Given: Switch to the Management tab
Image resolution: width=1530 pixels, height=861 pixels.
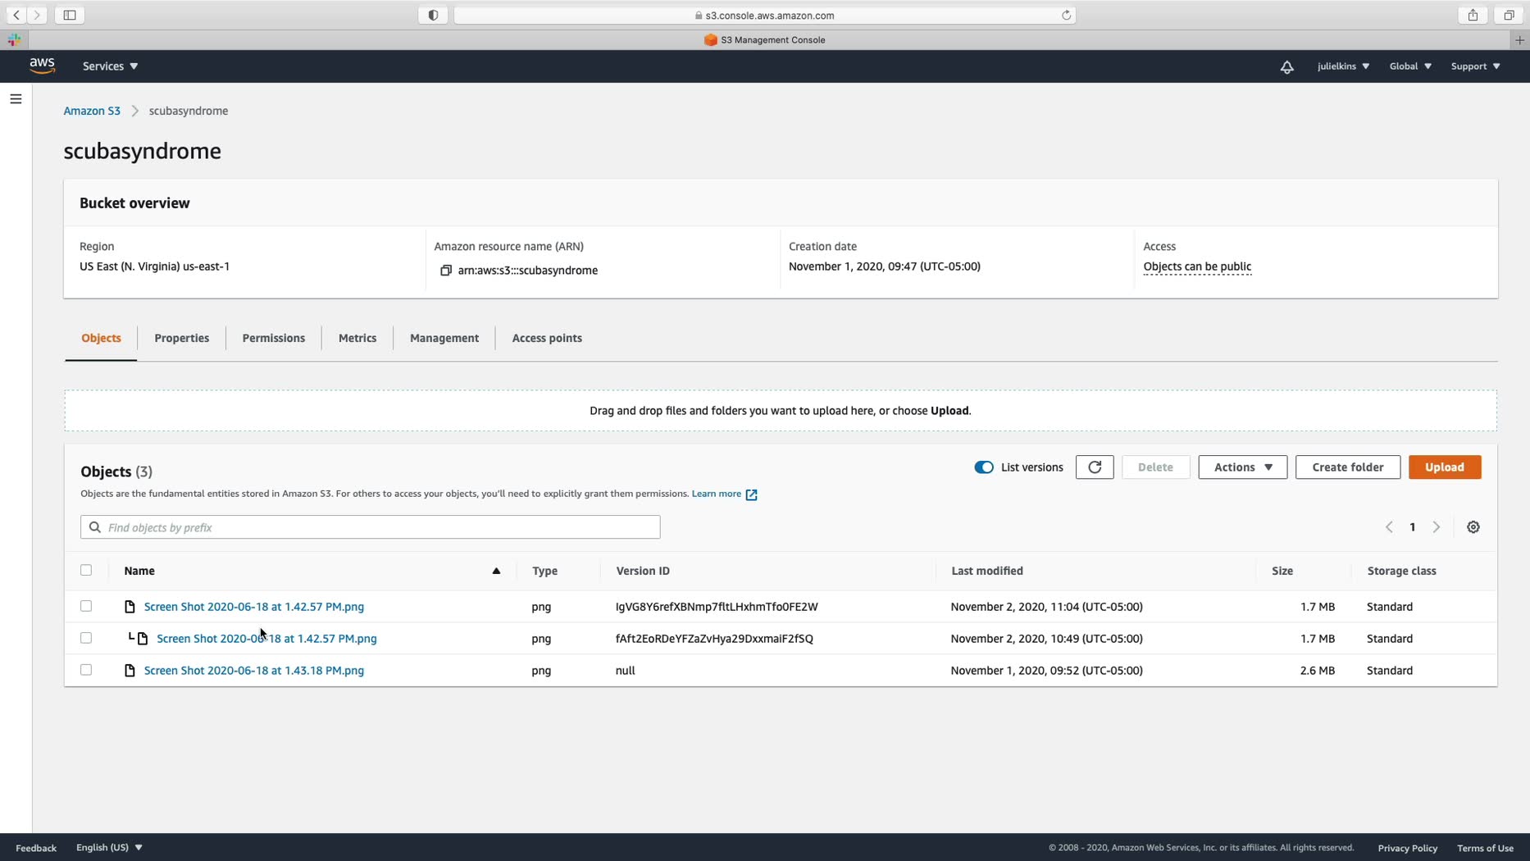Looking at the screenshot, I should point(444,338).
